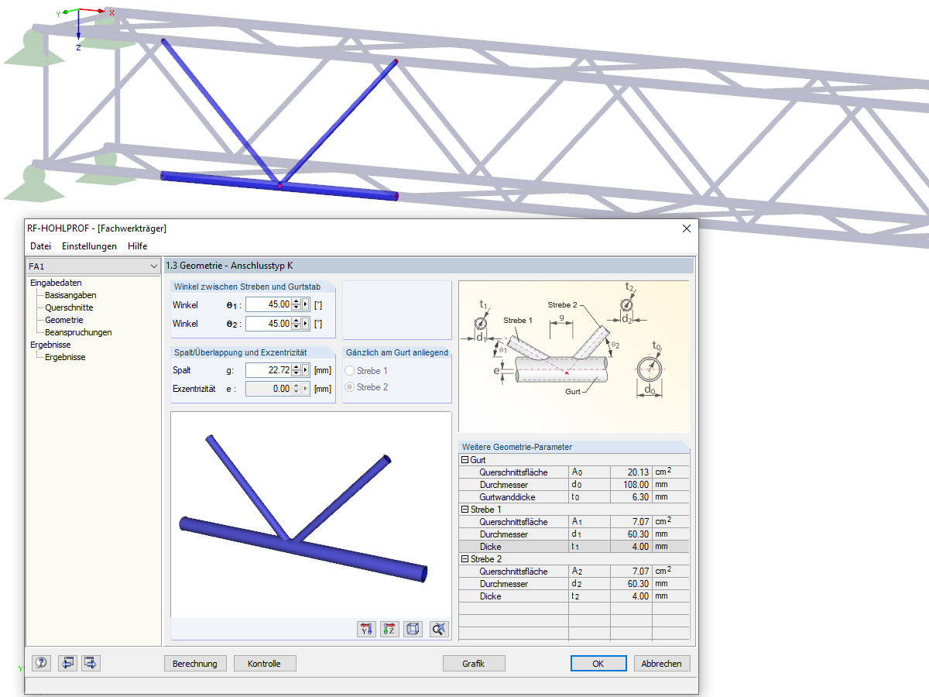Viewport: 929px width, 697px height.
Task: Collapse the Strebe 1 parameter group
Action: 464,509
